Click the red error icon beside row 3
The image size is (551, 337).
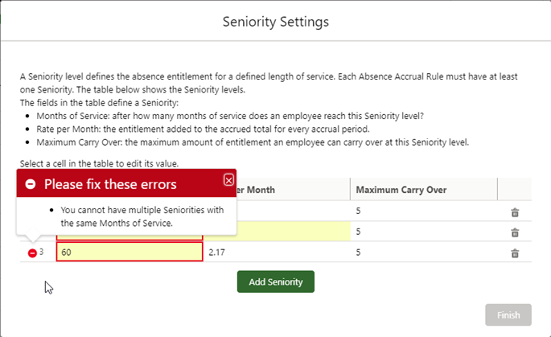pos(32,253)
